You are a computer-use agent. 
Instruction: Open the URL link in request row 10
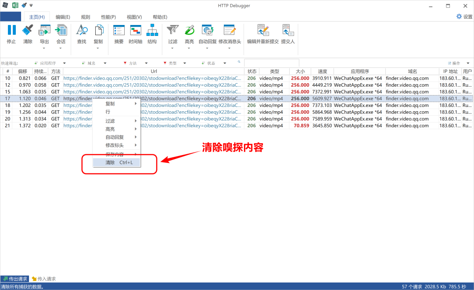[x=152, y=78]
